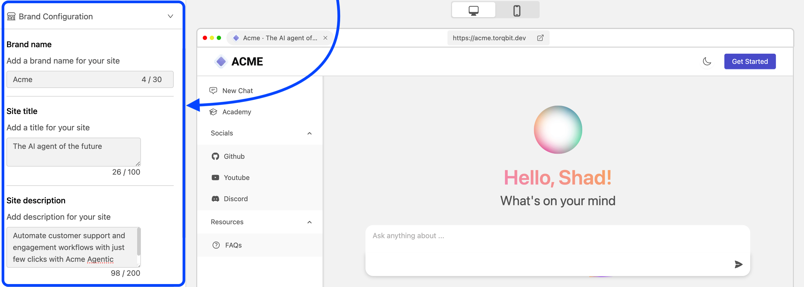The height and width of the screenshot is (287, 804).
Task: Click the 26 / 100 character counter
Action: [126, 172]
